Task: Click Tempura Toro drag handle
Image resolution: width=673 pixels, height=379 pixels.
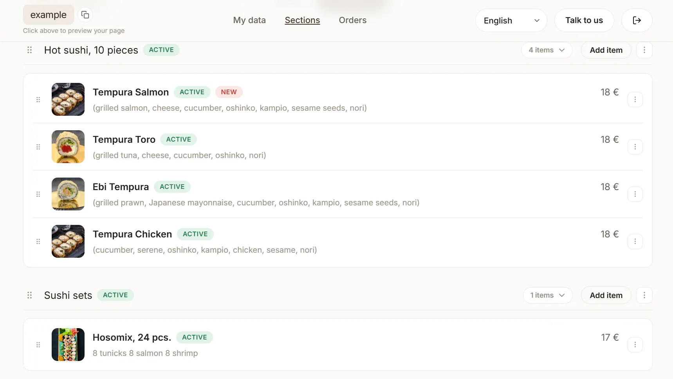Action: [38, 147]
